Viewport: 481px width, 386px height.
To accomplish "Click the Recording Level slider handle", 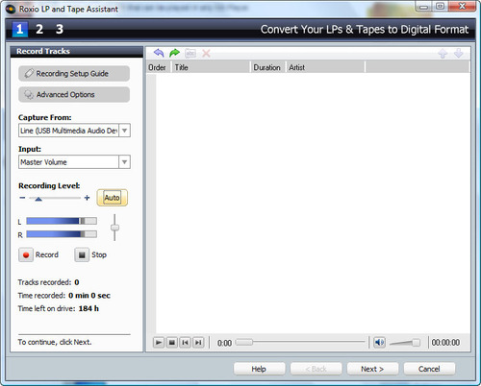I will (38, 199).
